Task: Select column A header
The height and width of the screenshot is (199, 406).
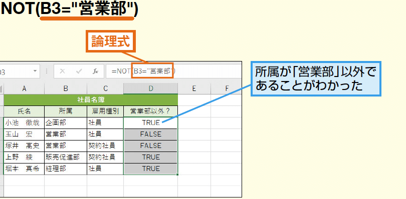Action: coord(24,88)
